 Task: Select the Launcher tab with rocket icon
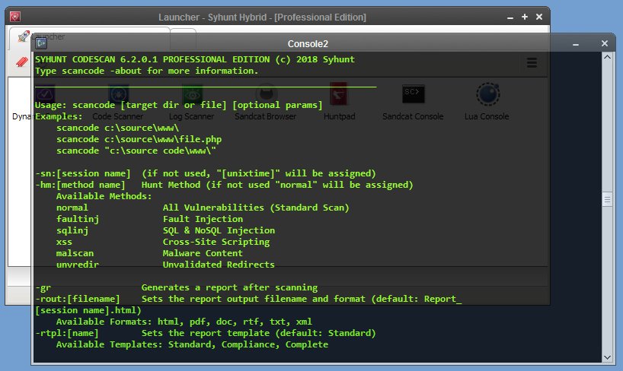pos(89,36)
